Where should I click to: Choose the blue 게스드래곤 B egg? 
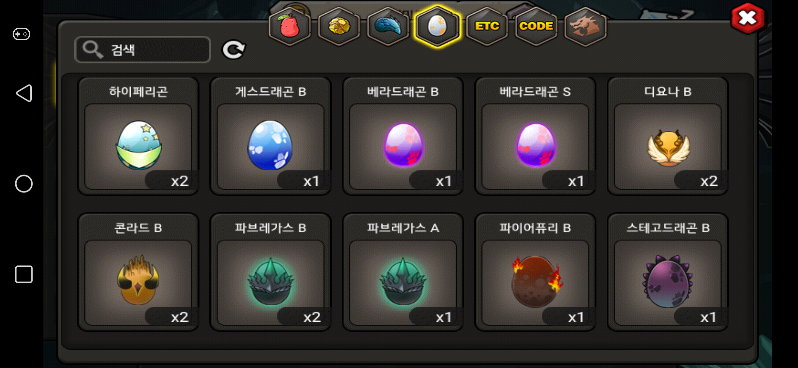tap(270, 136)
